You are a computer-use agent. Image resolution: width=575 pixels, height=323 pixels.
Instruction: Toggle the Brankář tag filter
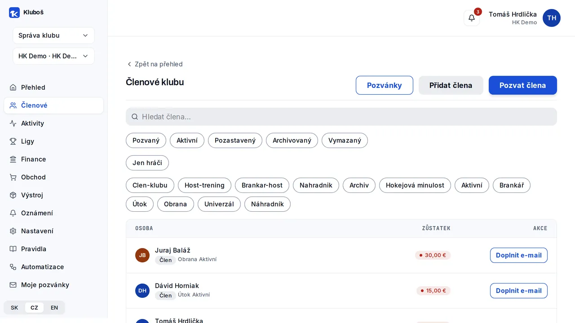[x=512, y=185]
